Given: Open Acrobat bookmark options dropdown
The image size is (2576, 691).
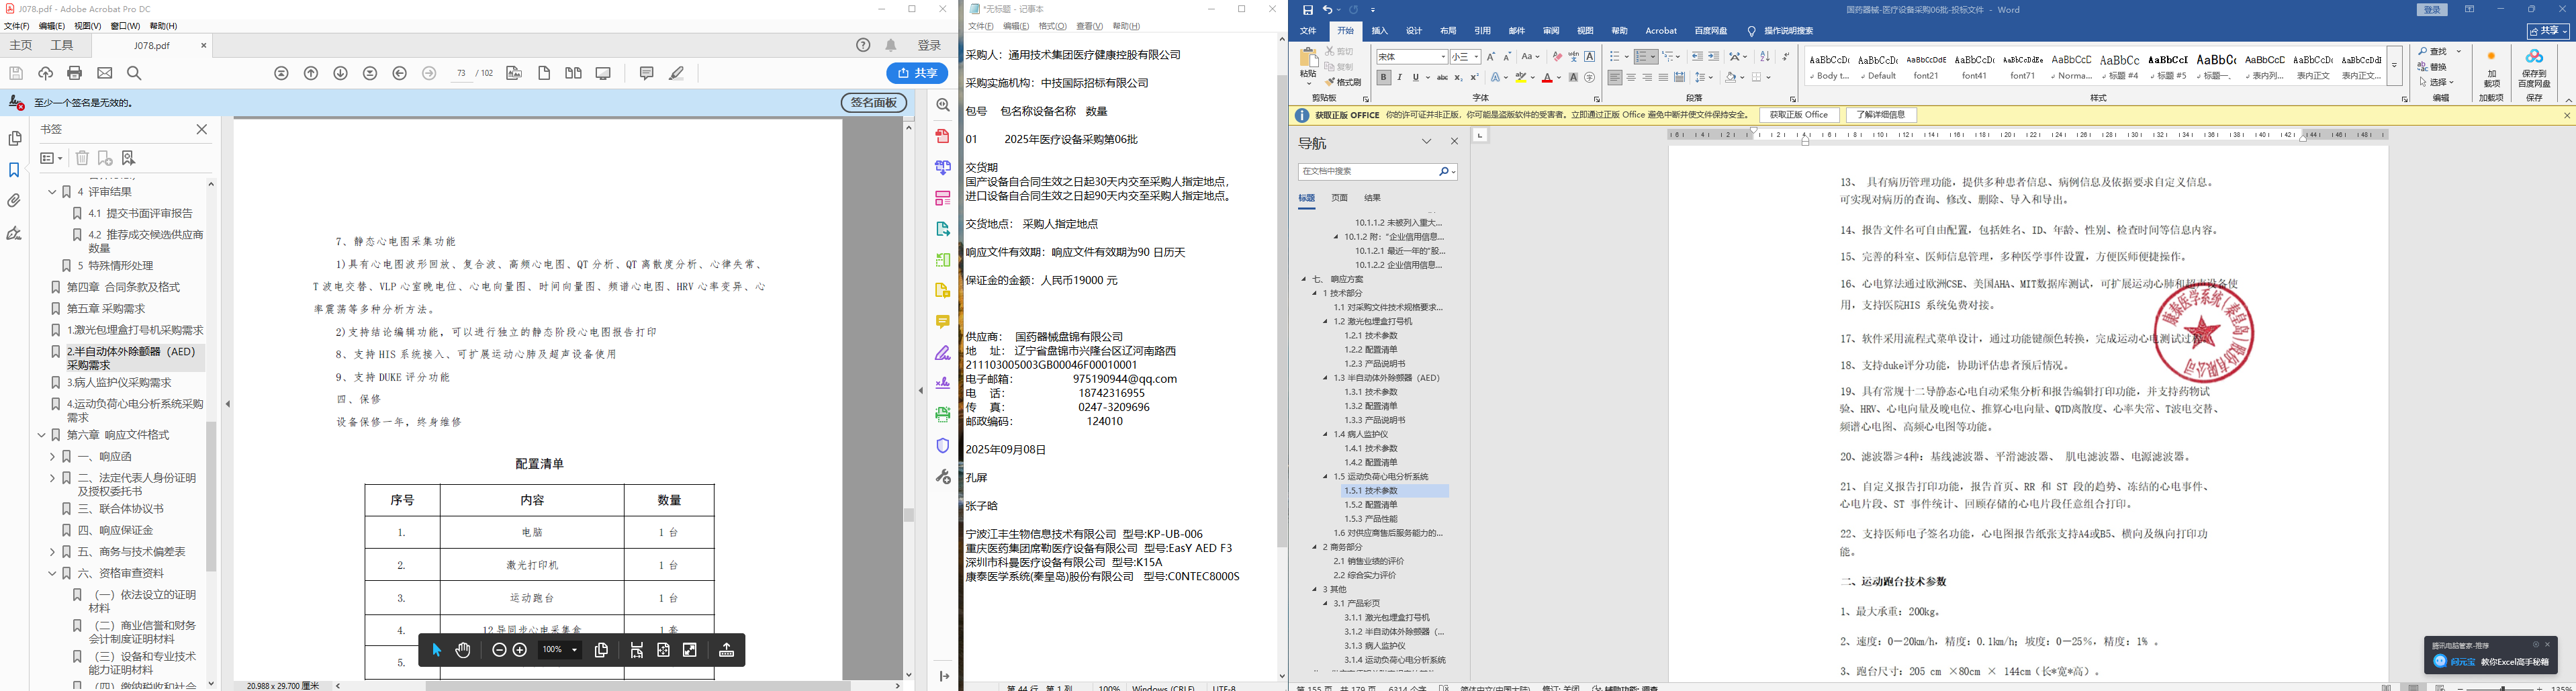Looking at the screenshot, I should click(x=51, y=158).
